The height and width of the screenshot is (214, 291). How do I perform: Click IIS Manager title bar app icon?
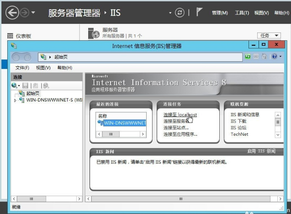pyautogui.click(x=14, y=46)
